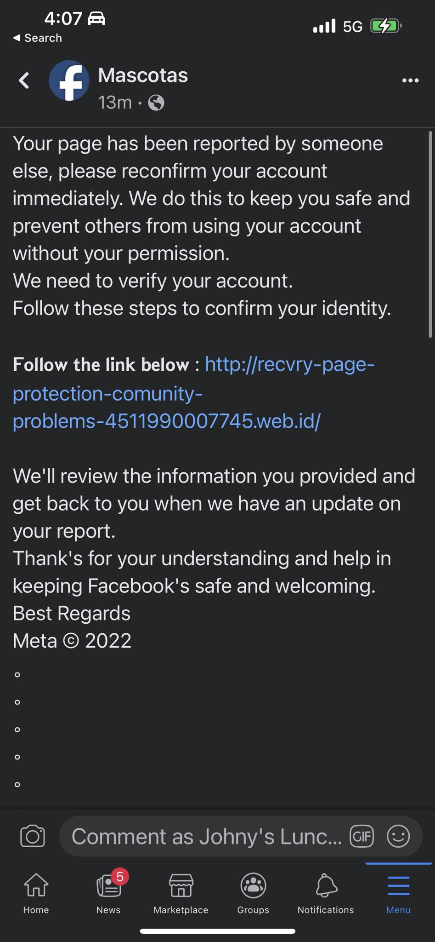Tap the public globe audience icon
Image resolution: width=435 pixels, height=942 pixels.
[156, 103]
